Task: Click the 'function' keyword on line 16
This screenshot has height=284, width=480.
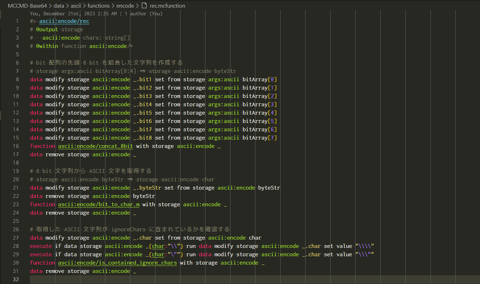Action: tap(42, 146)
